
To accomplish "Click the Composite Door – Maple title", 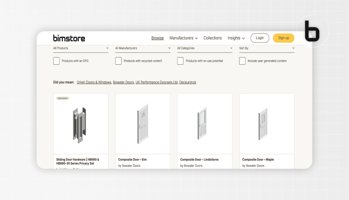I will pos(258,159).
